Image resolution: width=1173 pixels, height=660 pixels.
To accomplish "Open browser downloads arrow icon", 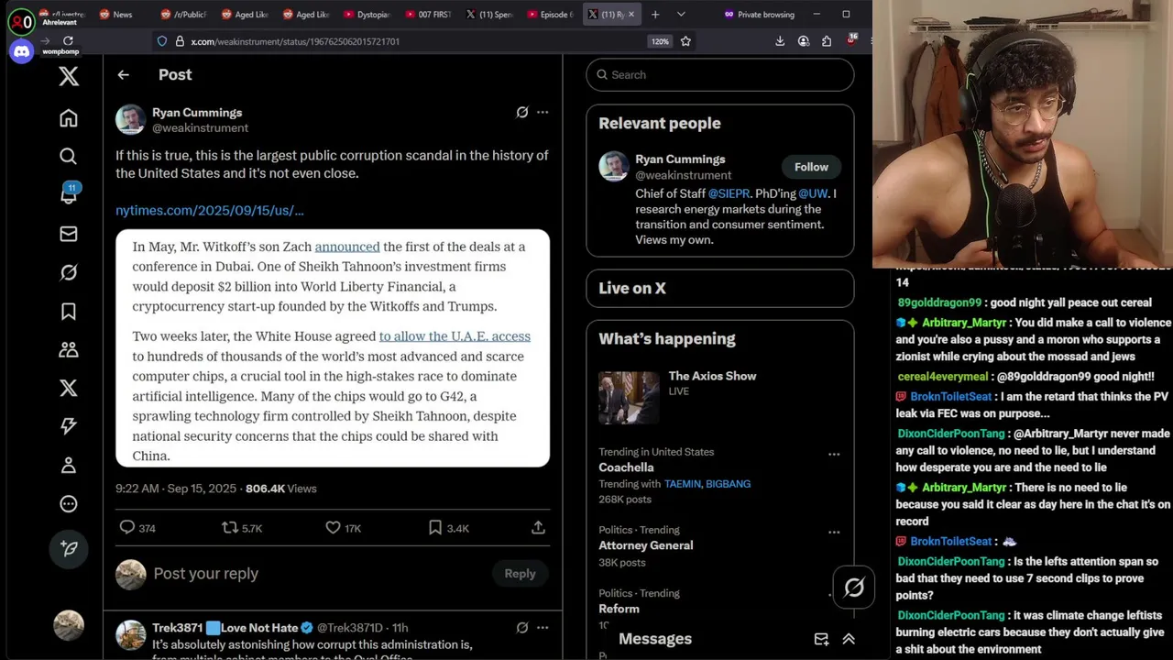I will point(780,41).
